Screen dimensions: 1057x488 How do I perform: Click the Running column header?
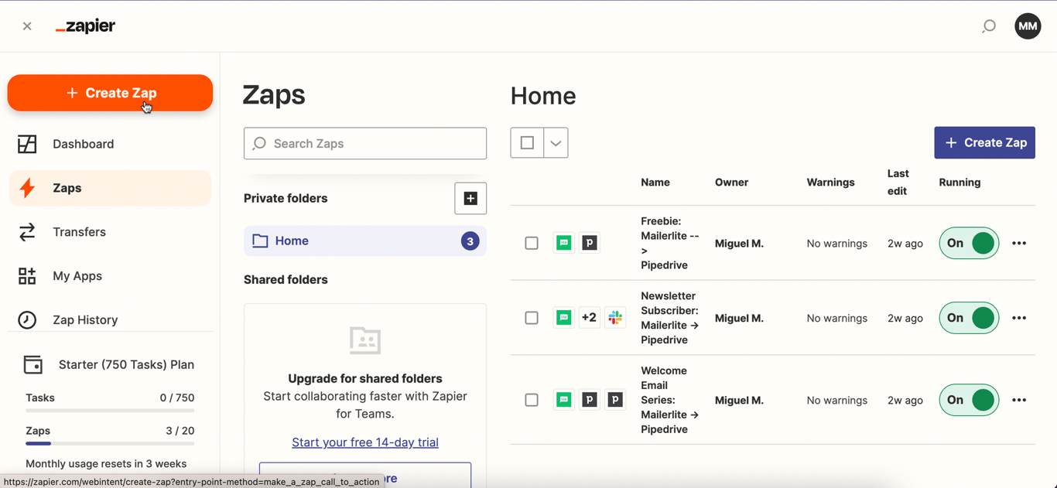(x=960, y=183)
